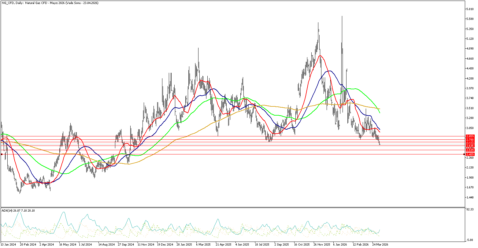The width and height of the screenshot is (478, 248).
Task: Click the 2.859 red price level tag
Action: coord(470,136)
